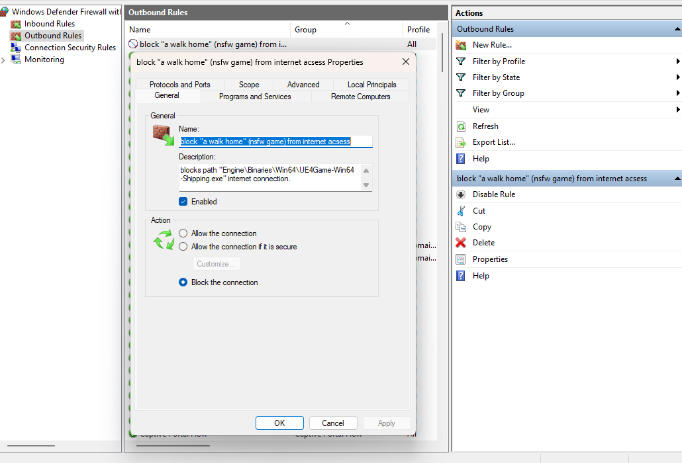The height and width of the screenshot is (463, 682).
Task: Sort rules by Name column header
Action: click(x=209, y=30)
